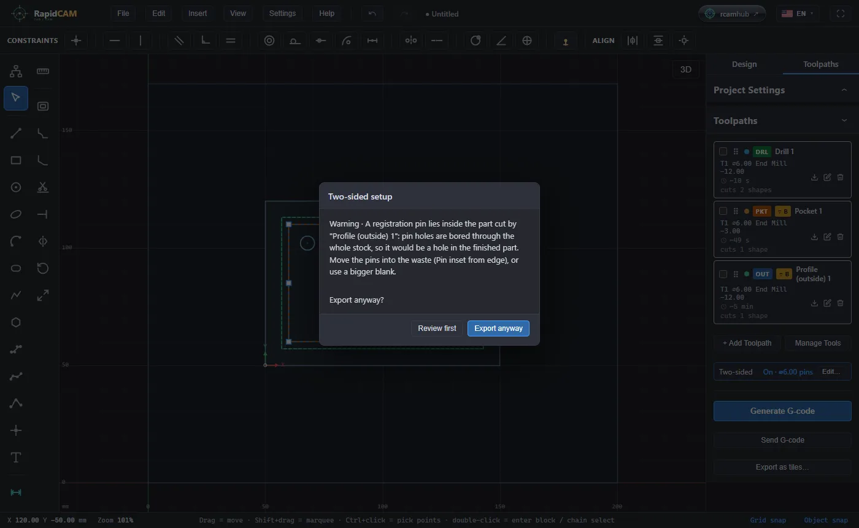
Task: Toggle the 3D view button
Action: click(686, 69)
